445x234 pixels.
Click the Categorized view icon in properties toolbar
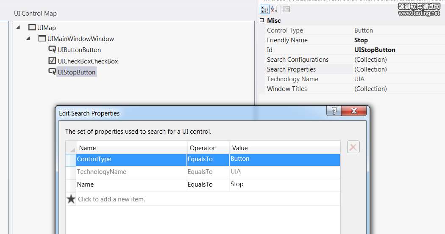264,9
